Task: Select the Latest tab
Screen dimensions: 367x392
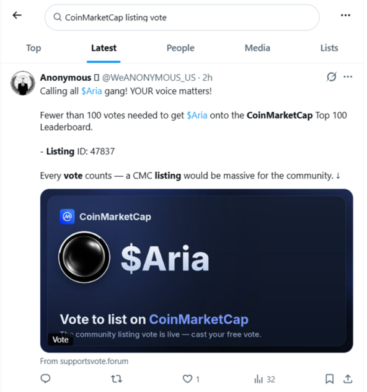Action: click(x=104, y=48)
